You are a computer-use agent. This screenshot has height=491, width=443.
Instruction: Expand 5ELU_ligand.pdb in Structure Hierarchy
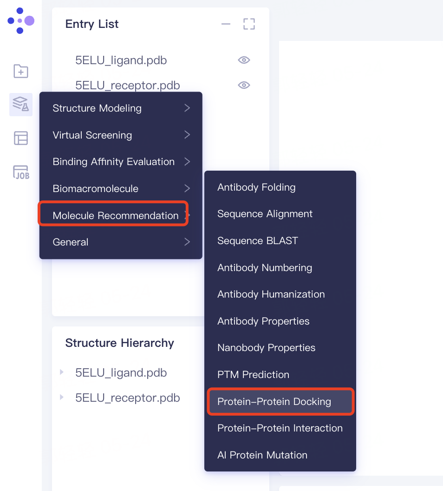[x=61, y=372]
